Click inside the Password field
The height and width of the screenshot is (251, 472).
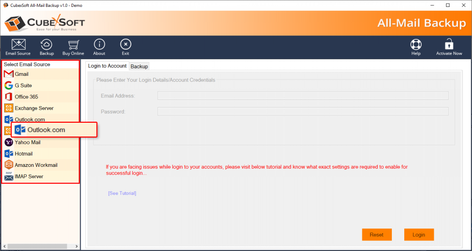click(x=303, y=111)
